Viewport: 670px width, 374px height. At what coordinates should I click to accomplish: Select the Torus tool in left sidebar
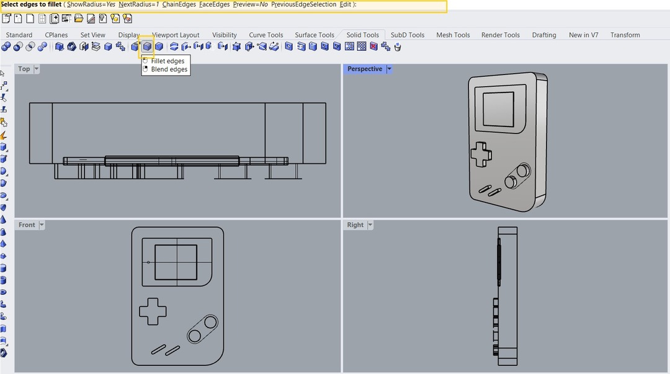[4, 292]
